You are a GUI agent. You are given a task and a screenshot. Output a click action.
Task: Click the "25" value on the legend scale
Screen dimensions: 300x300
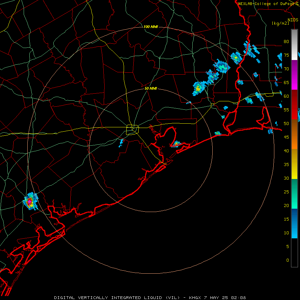[x=286, y=192]
